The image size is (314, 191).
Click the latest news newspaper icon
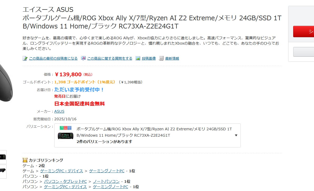(161, 58)
